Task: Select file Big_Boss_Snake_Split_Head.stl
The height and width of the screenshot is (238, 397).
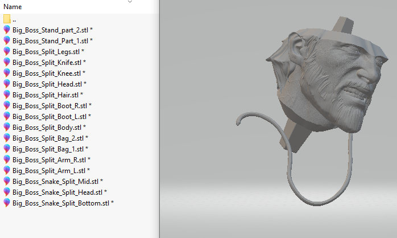Action: tap(60, 192)
